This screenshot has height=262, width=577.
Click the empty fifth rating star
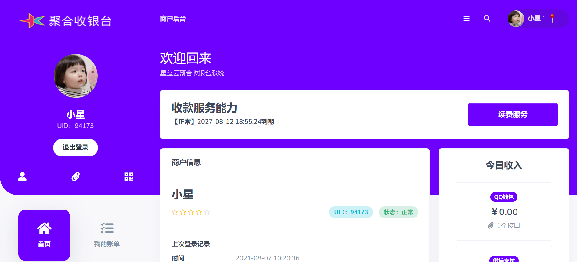[x=207, y=212]
